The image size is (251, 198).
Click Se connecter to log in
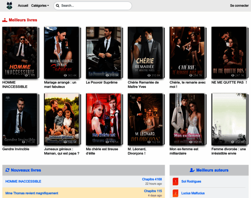pos(239,6)
